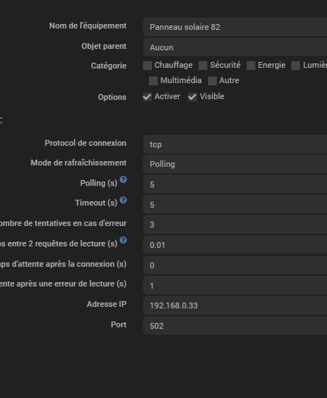
Task: Click the Port input field
Action: click(235, 326)
